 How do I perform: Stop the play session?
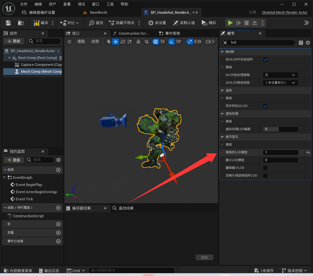[x=247, y=23]
